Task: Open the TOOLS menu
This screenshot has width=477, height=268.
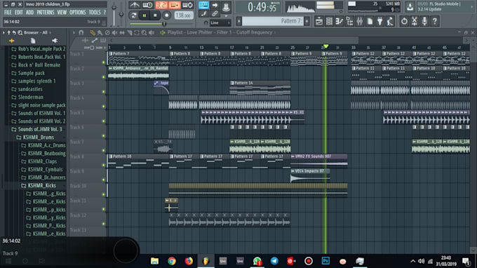Action: point(95,13)
